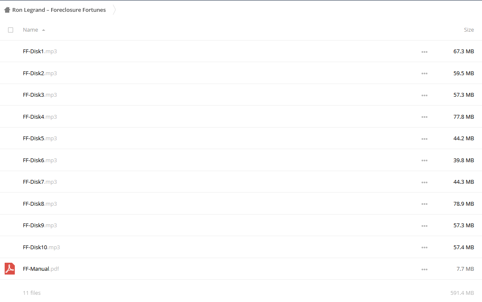482x302 pixels.
Task: Open more actions for FF-Disk3.mp3
Action: pos(424,95)
